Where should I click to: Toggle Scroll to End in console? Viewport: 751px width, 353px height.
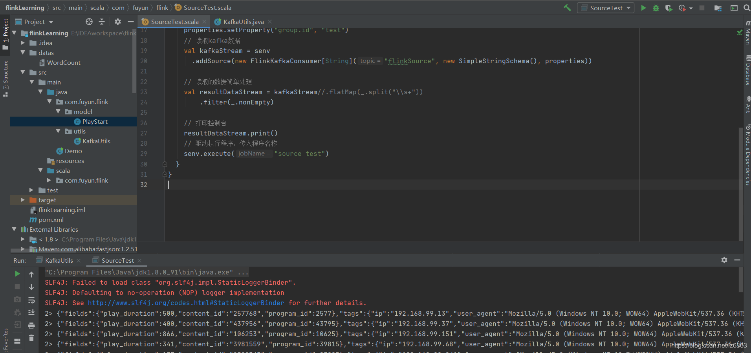(31, 313)
